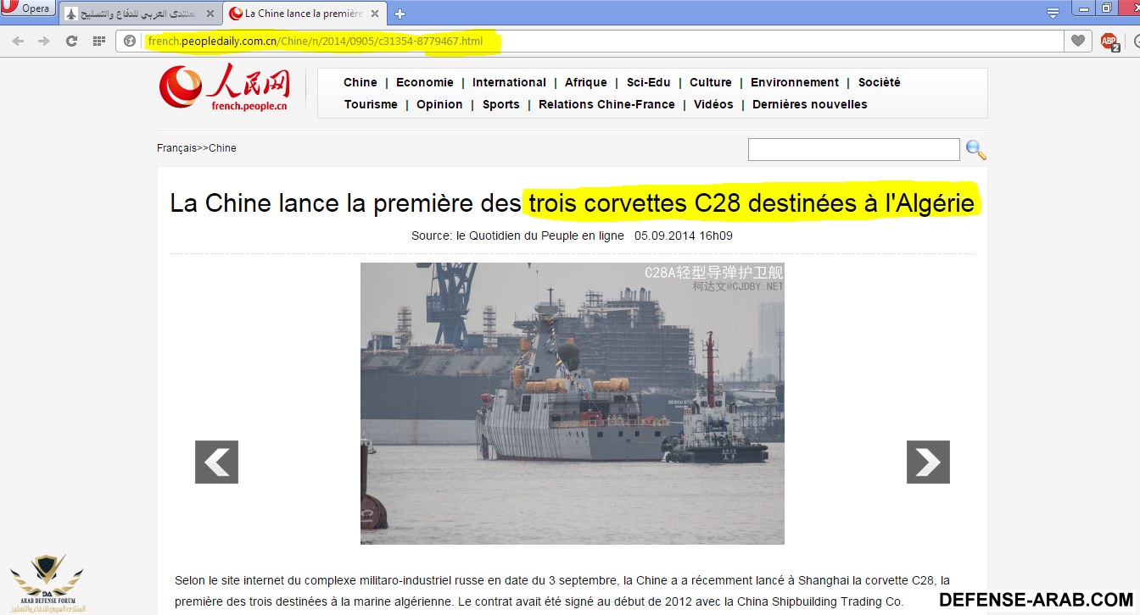
Task: Reload the current page
Action: pyautogui.click(x=71, y=41)
